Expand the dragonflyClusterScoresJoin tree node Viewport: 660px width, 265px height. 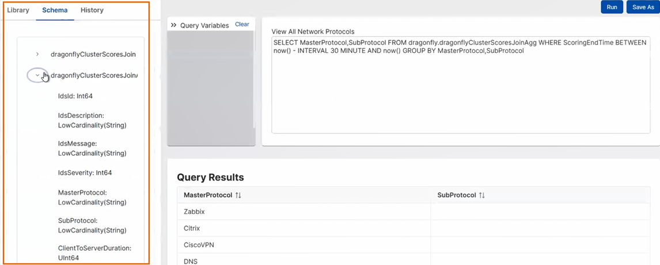pyautogui.click(x=37, y=55)
